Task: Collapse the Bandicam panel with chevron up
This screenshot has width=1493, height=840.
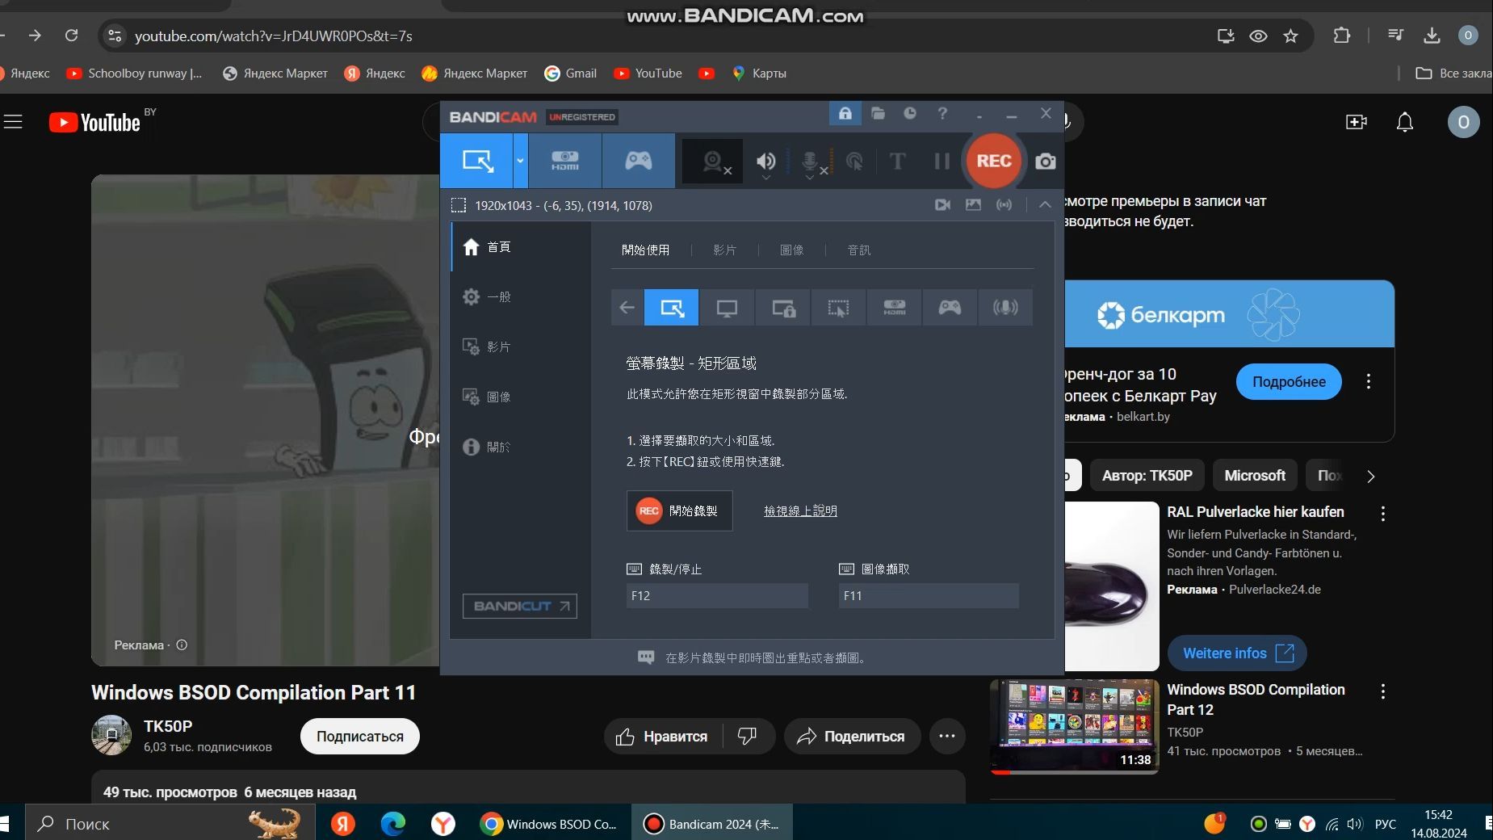Action: (1045, 205)
